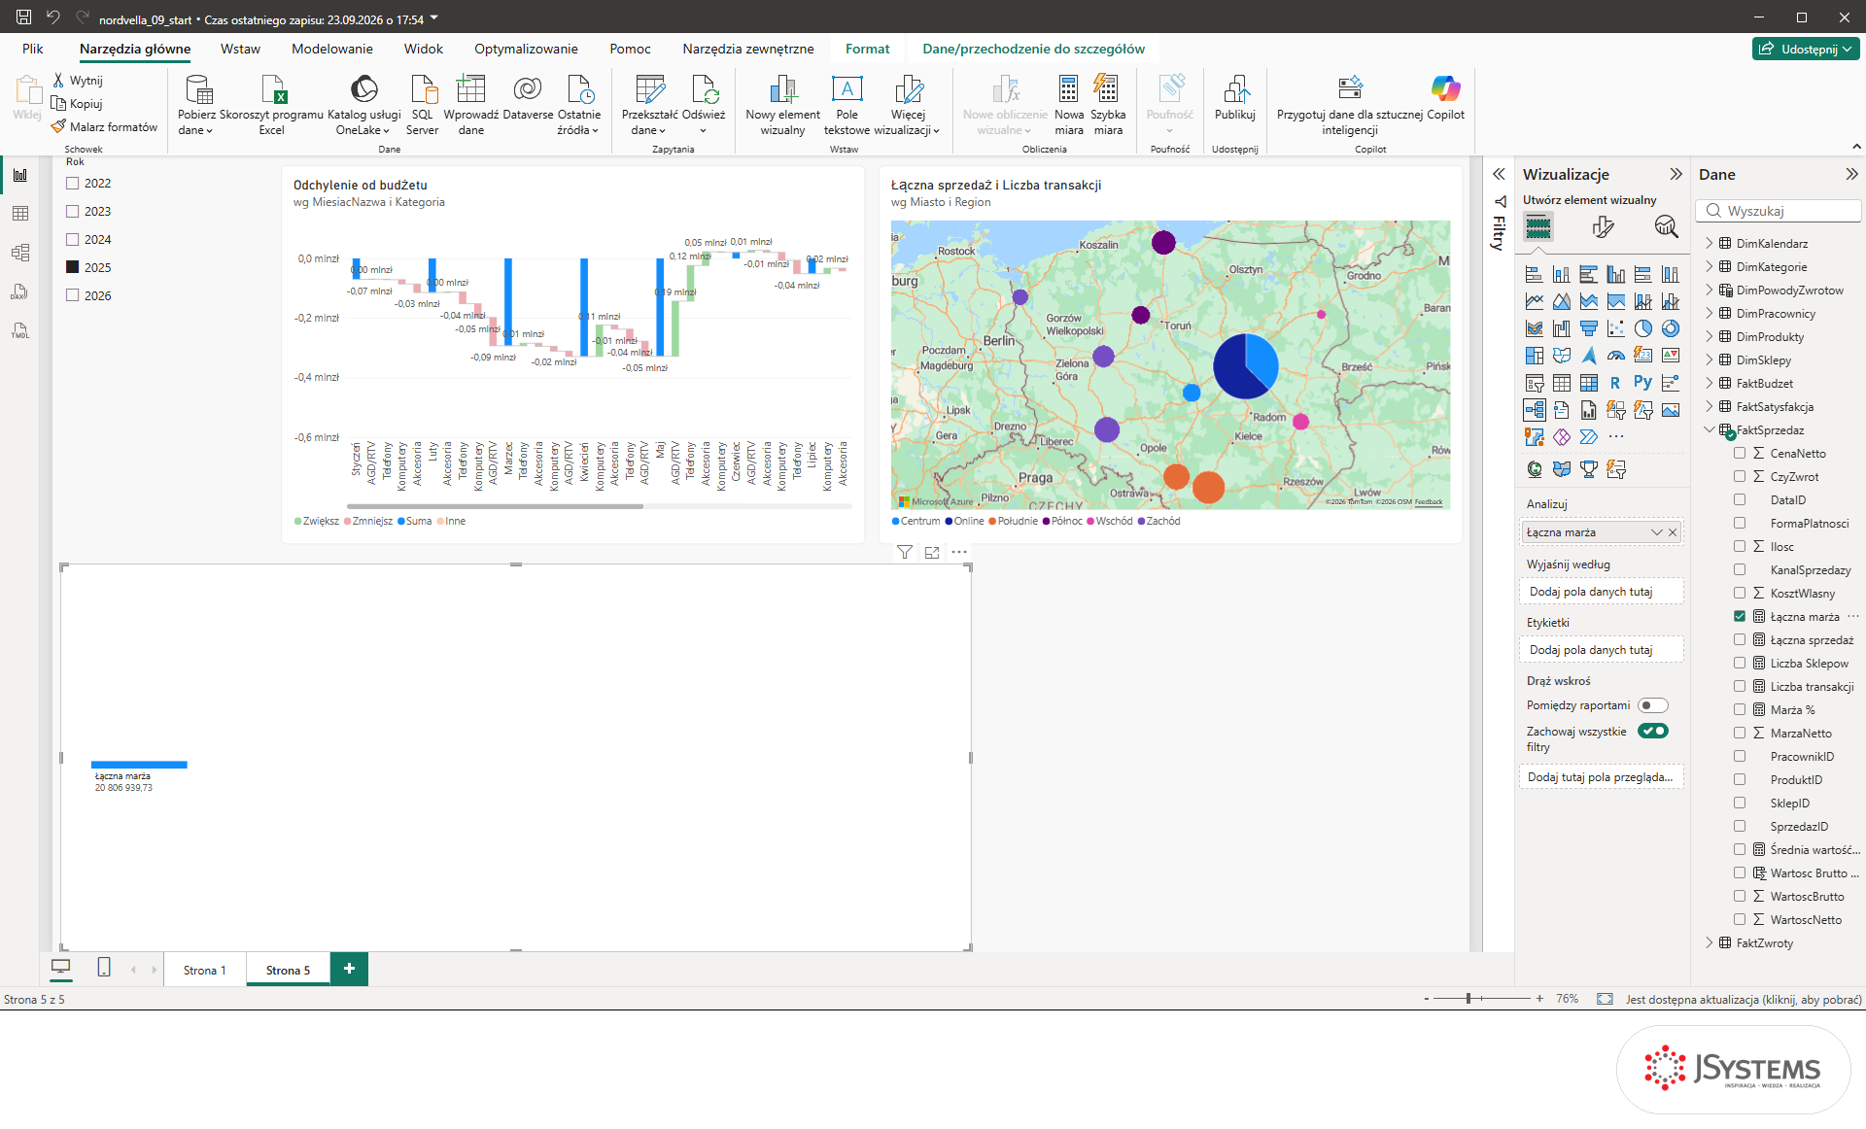1866x1129 pixels.
Task: Select the pie chart visualization icon
Action: [1642, 328]
